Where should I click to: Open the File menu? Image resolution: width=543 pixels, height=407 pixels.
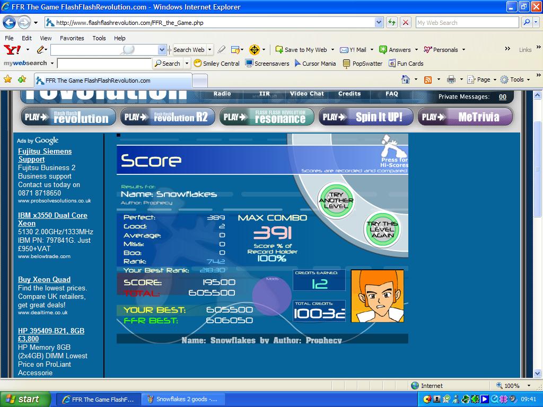[x=9, y=38]
